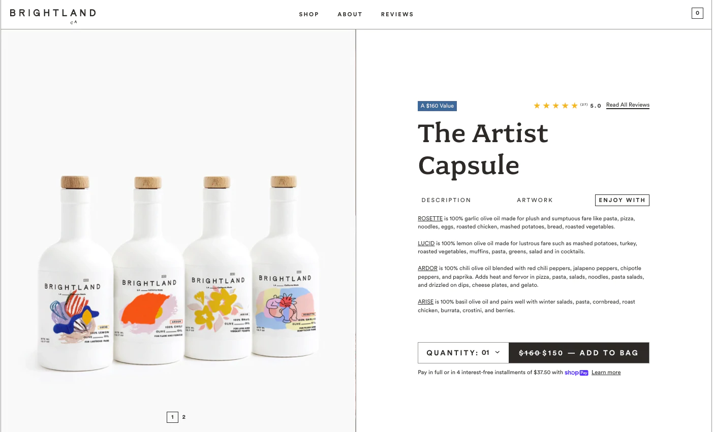This screenshot has height=432, width=713.
Task: Click the five-star rating icons
Action: [x=555, y=106]
